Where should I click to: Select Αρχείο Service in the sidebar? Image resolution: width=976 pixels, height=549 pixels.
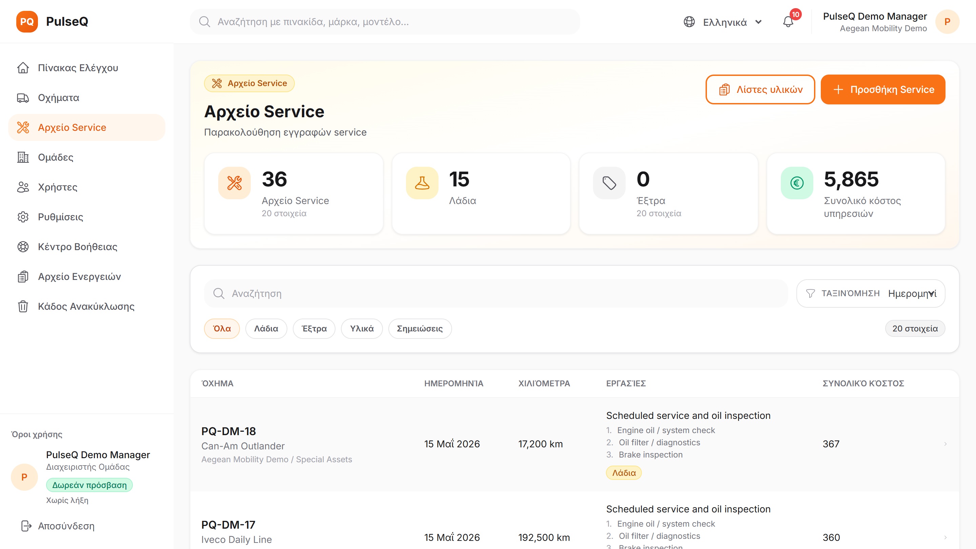(87, 127)
